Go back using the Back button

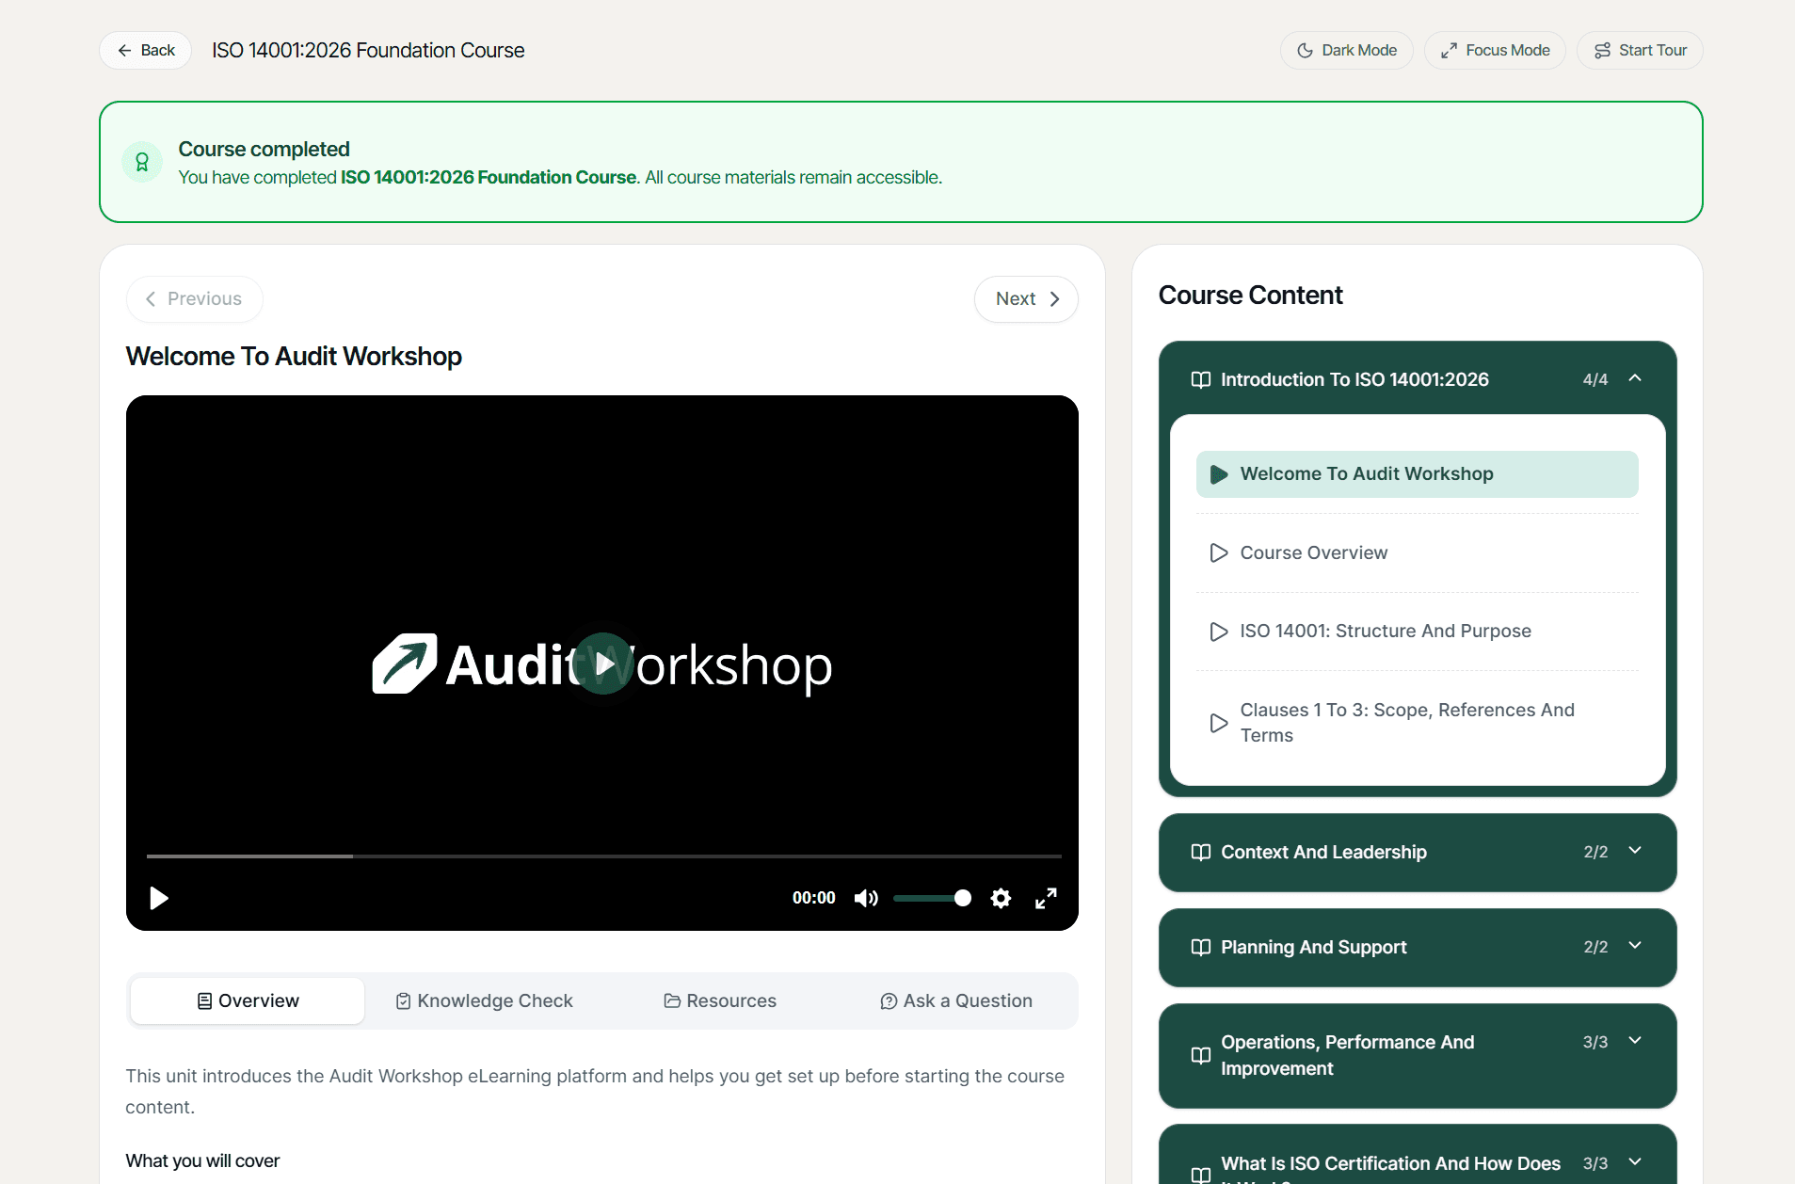coord(146,50)
